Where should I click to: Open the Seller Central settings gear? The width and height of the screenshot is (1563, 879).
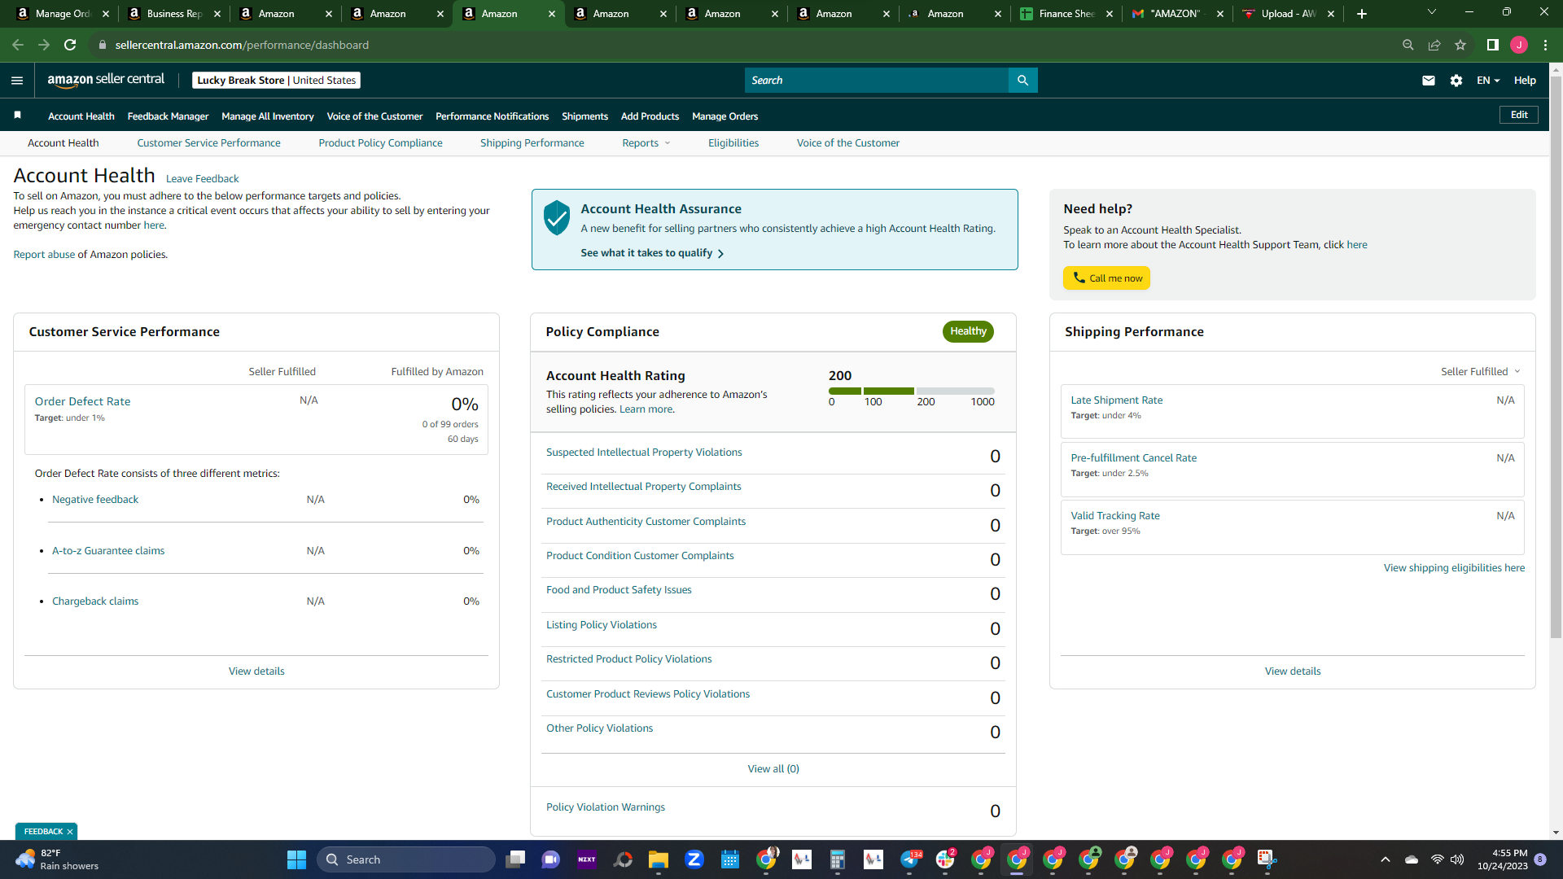coord(1456,81)
